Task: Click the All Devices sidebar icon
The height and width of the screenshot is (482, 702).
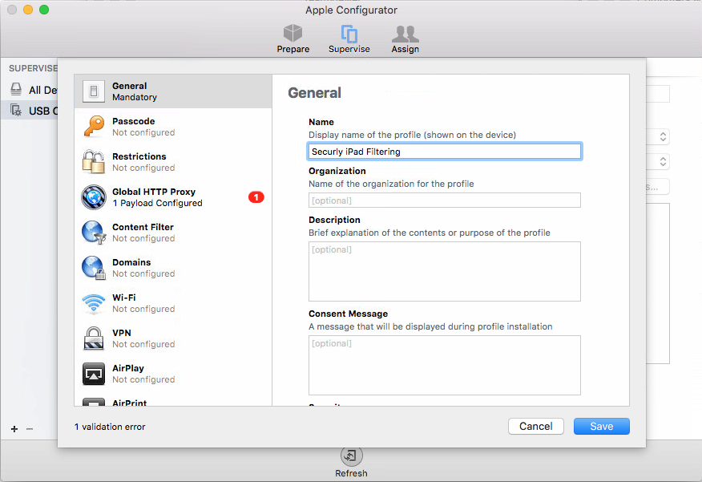Action: 16,89
